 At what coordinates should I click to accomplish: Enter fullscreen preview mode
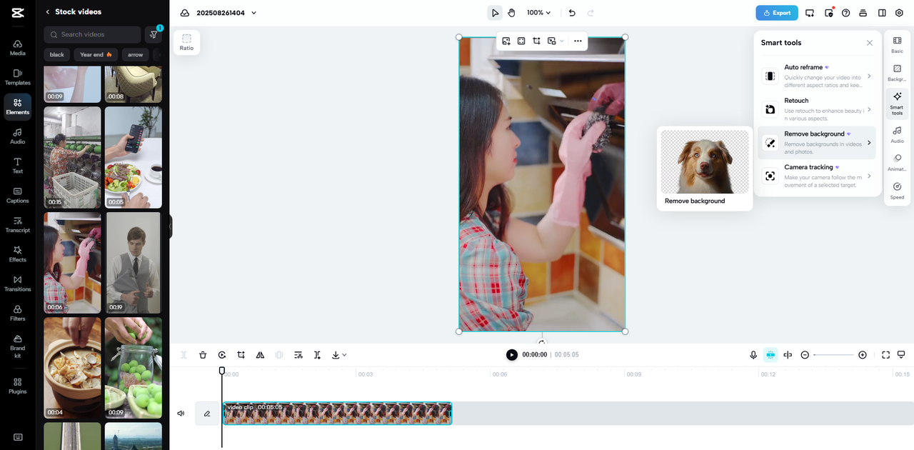click(885, 354)
